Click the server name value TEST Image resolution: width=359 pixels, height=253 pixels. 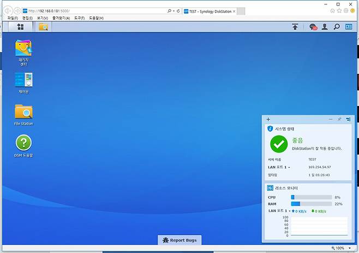tap(312, 159)
